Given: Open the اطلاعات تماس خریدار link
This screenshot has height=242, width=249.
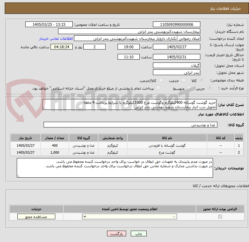Looking at the screenshot, I should click(56, 38).
